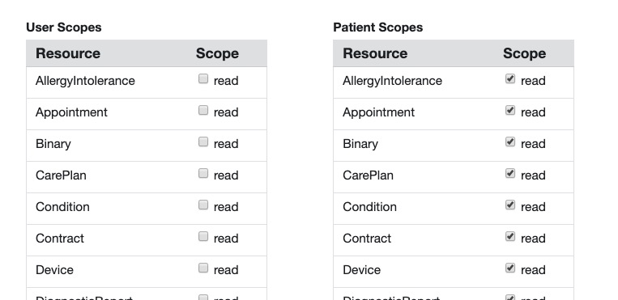Tick the User Binary read checkbox
Image resolution: width=618 pixels, height=300 pixels.
coord(203,142)
